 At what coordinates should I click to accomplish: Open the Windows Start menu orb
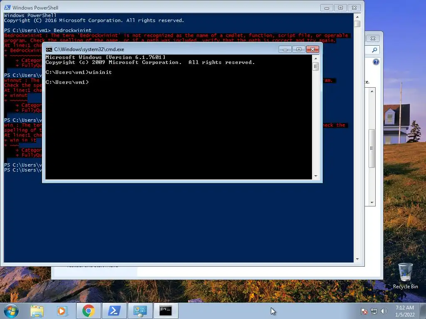tap(11, 311)
